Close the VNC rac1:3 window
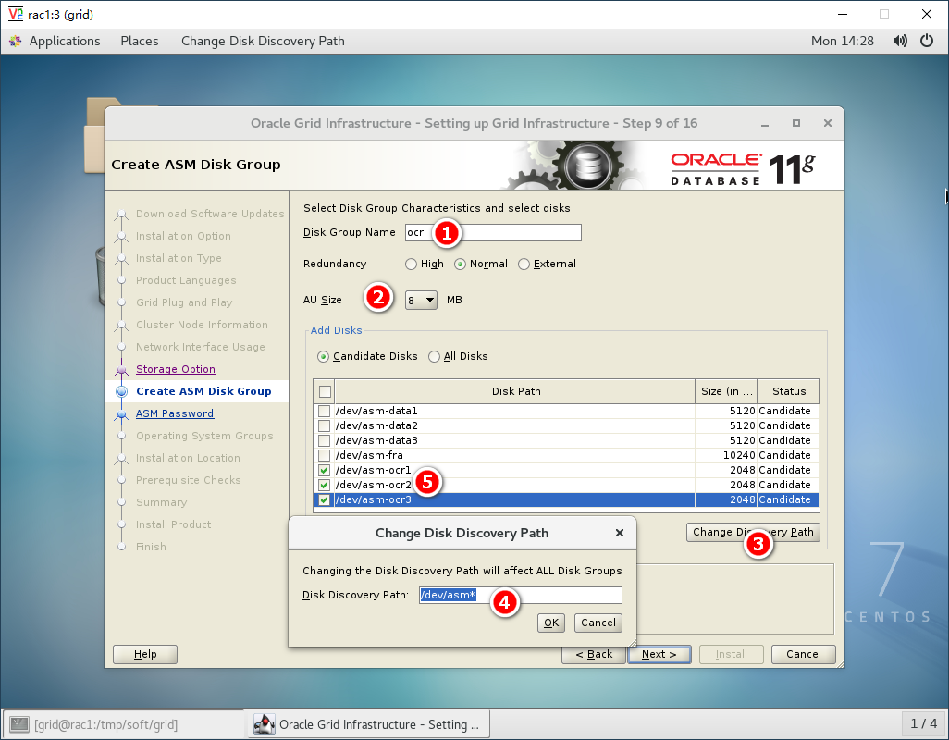Image resolution: width=949 pixels, height=740 pixels. coord(927,14)
